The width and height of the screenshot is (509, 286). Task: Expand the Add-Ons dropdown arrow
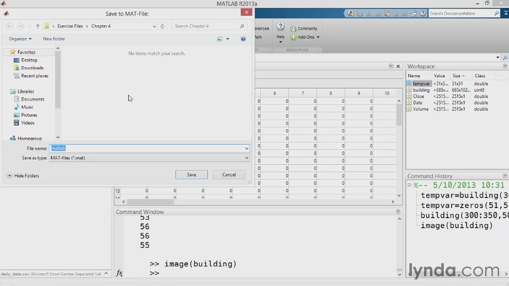(318, 37)
